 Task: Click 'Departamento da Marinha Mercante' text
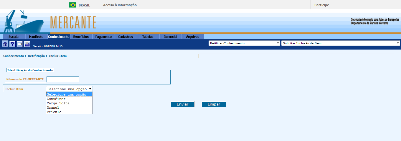pyautogui.click(x=370, y=23)
